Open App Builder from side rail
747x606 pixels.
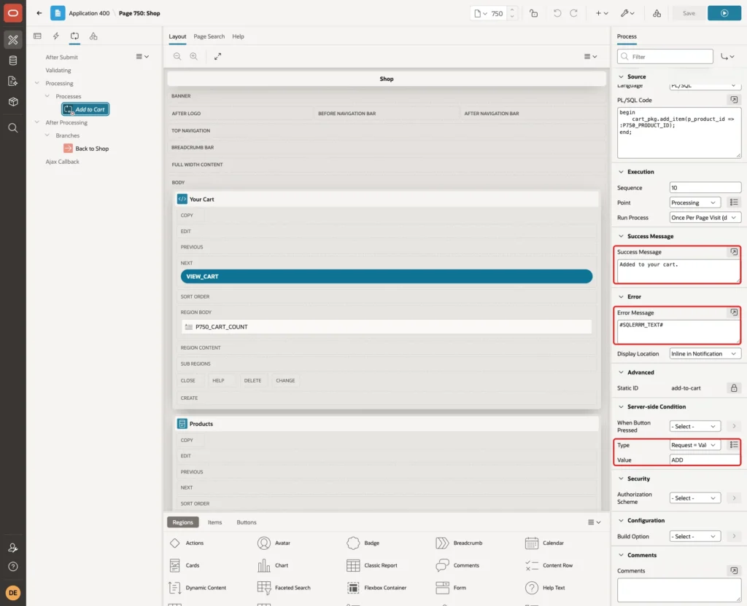13,39
